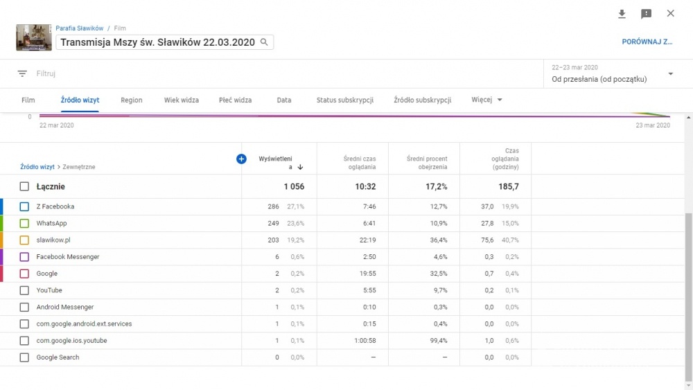
Task: Switch to the Film tab
Action: (x=28, y=100)
